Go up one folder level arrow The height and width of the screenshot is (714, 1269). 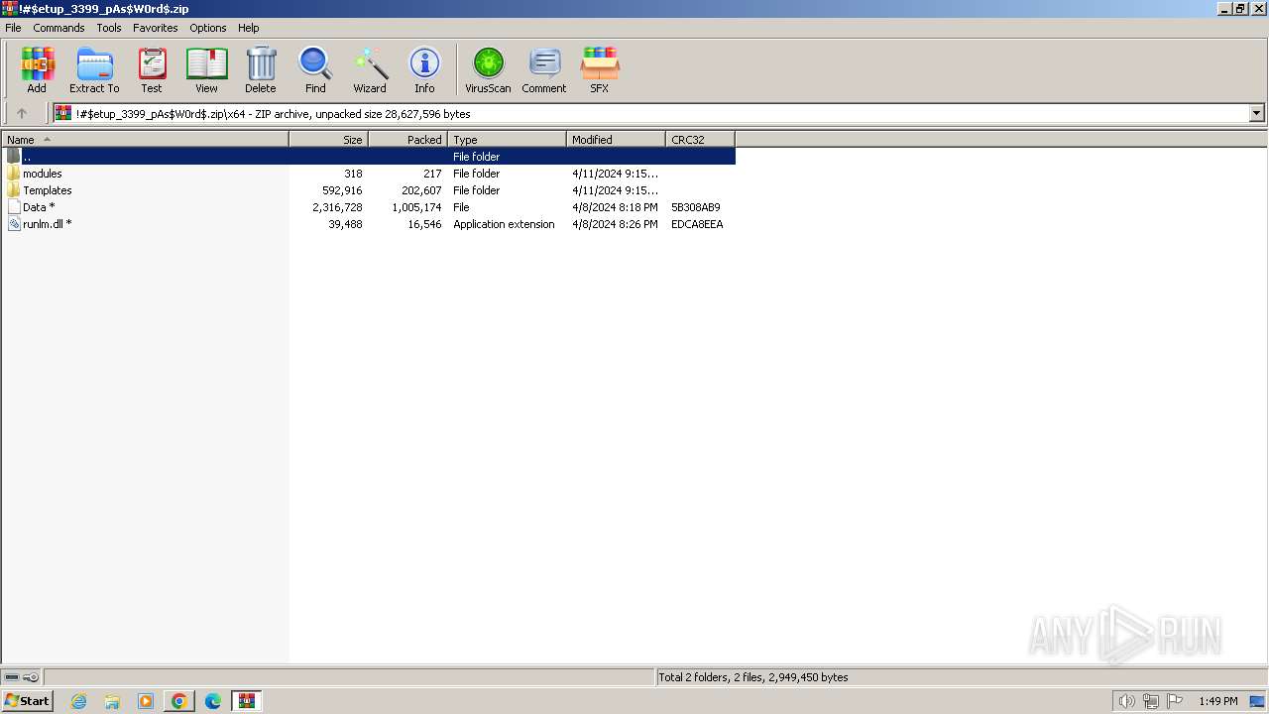coord(22,113)
